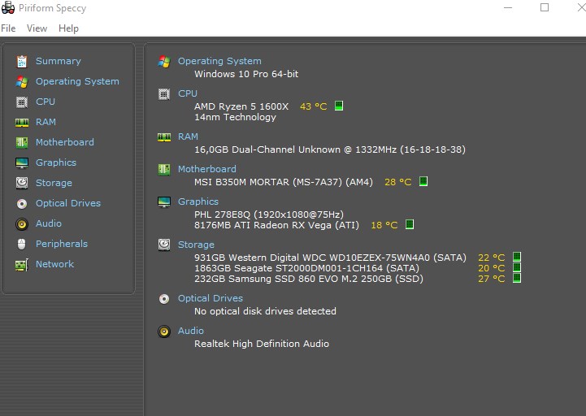The width and height of the screenshot is (586, 416).
Task: Open Graphics section from sidebar
Action: pos(56,162)
